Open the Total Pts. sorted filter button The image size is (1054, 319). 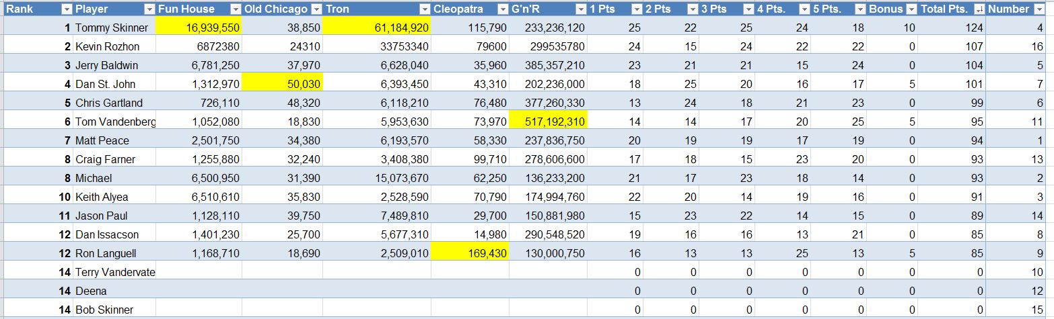[979, 9]
